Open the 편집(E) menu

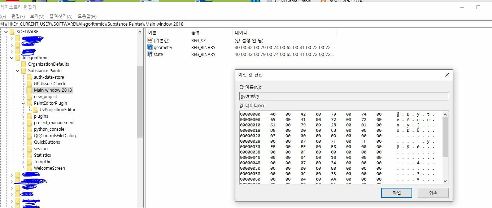[18, 16]
